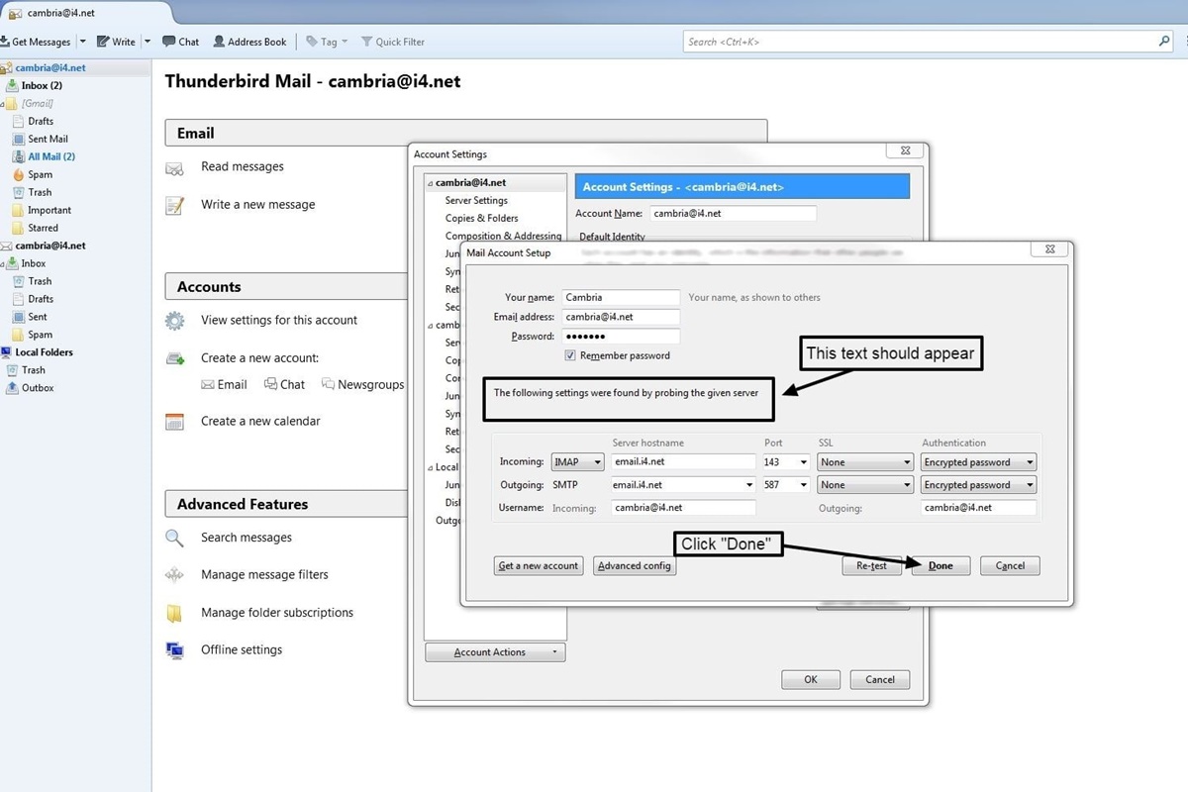Select Copies & Folders in Account Settings
The image size is (1188, 792).
[x=481, y=218]
